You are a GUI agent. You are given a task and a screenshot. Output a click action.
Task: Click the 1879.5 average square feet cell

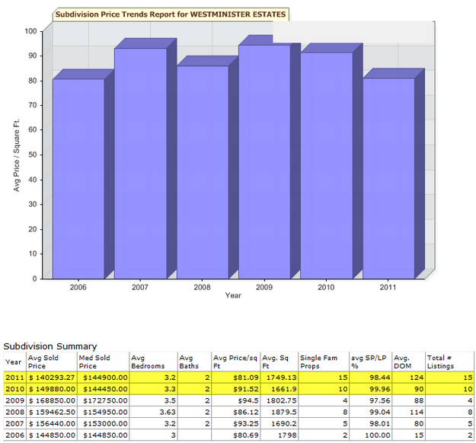(280, 412)
